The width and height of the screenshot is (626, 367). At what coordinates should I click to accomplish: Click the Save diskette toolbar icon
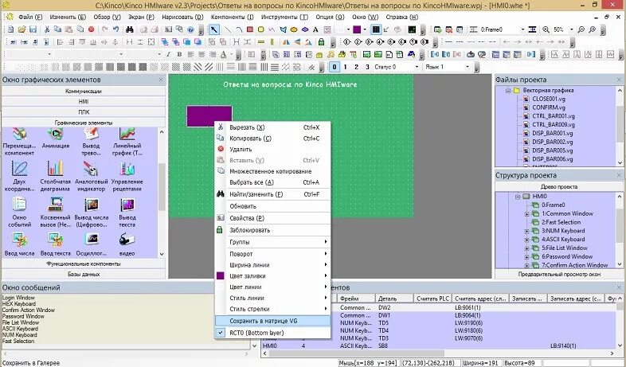click(x=33, y=29)
